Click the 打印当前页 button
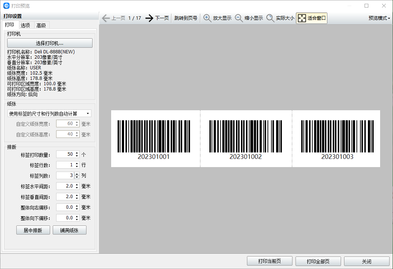 pyautogui.click(x=270, y=261)
